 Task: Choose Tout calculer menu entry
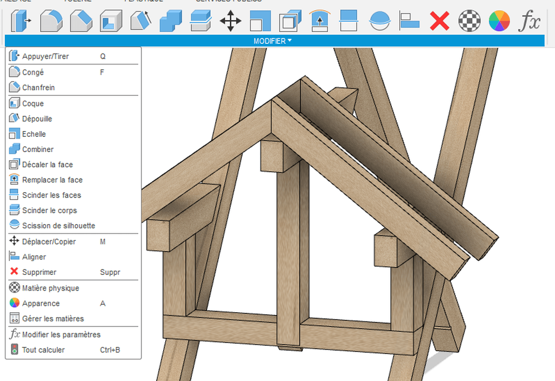[x=73, y=350]
